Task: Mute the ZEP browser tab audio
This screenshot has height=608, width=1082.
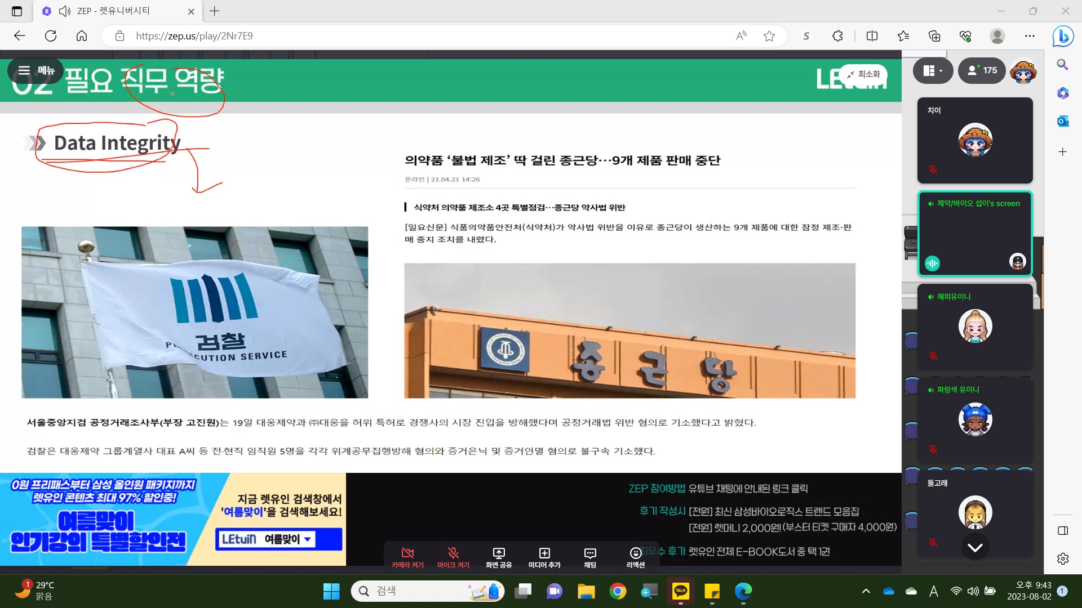Action: tap(65, 11)
